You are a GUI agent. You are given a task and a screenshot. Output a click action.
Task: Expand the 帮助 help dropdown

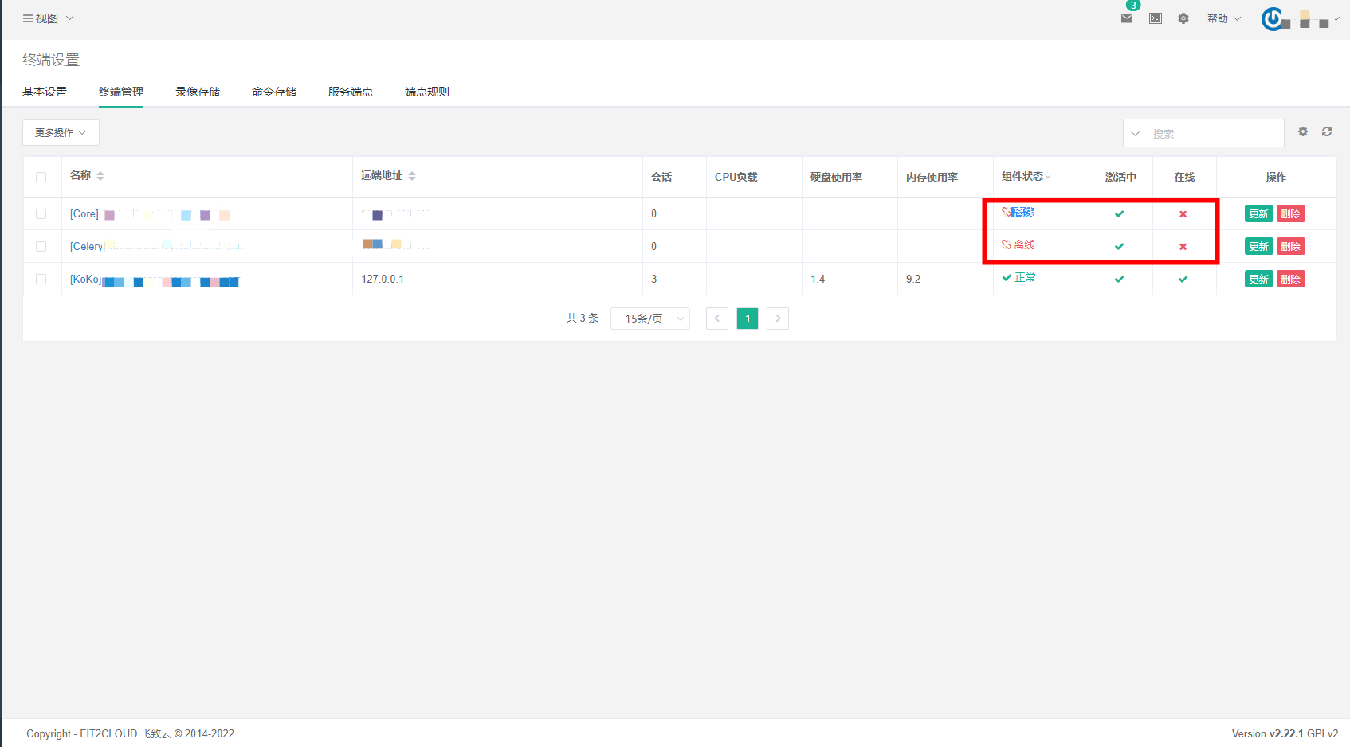(x=1224, y=18)
